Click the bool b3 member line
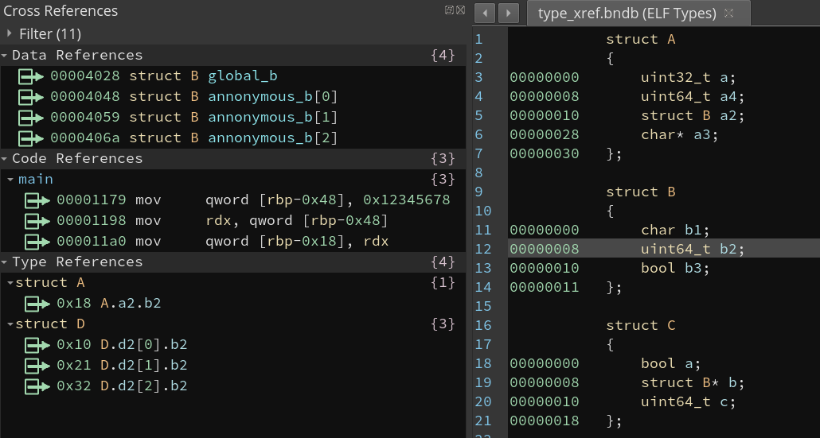The width and height of the screenshot is (820, 438). pyautogui.click(x=676, y=269)
